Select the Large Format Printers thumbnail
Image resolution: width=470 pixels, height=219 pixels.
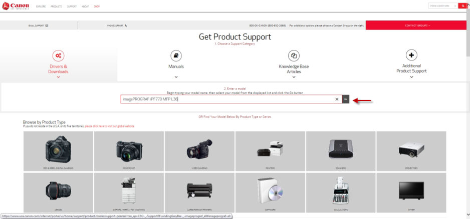pos(199,193)
